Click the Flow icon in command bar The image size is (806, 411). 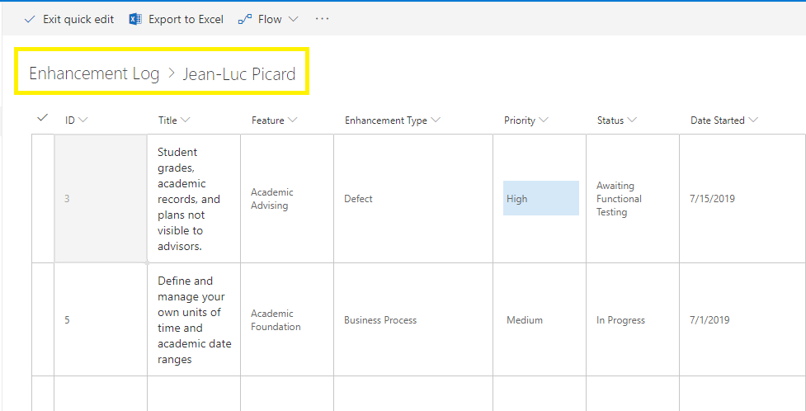pyautogui.click(x=245, y=19)
